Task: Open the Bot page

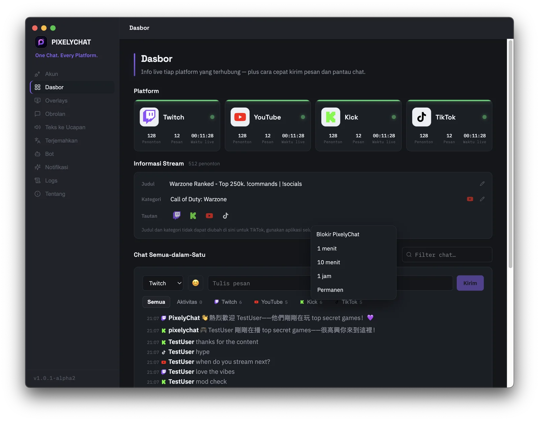Action: point(72,154)
